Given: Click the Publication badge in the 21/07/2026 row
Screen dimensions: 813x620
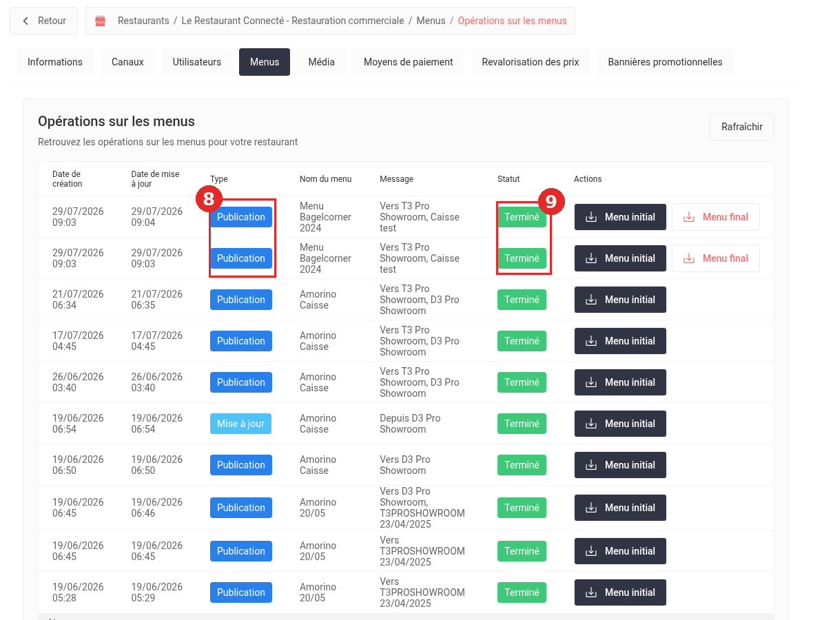Looking at the screenshot, I should pos(241,300).
